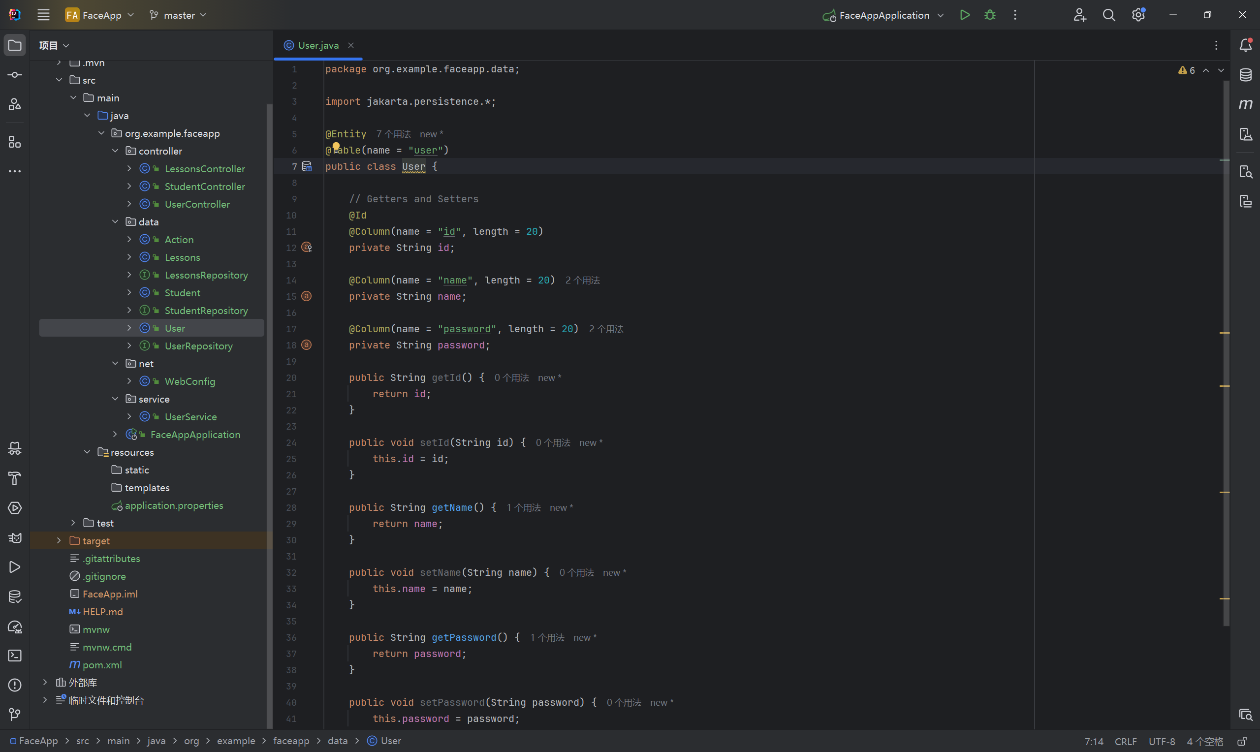Toggle read-only lock icon in status bar
This screenshot has width=1260, height=752.
click(1242, 741)
